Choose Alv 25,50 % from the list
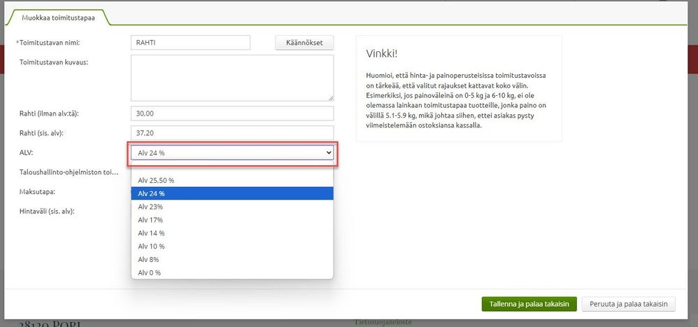This screenshot has width=698, height=327. point(232,181)
